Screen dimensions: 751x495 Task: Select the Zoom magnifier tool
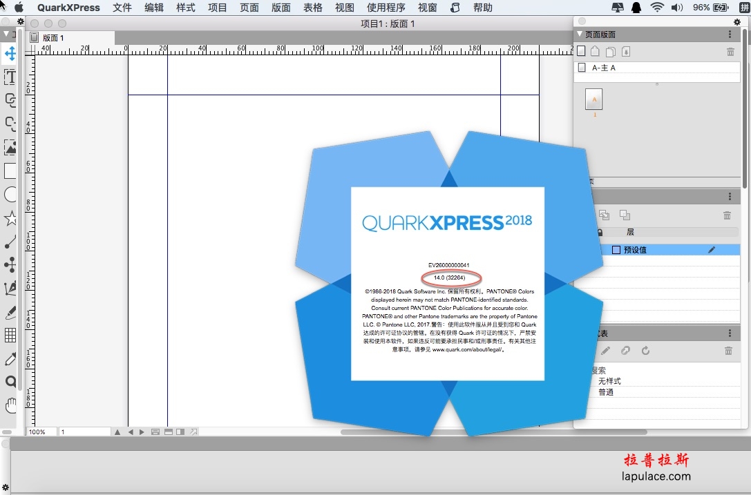click(x=10, y=382)
